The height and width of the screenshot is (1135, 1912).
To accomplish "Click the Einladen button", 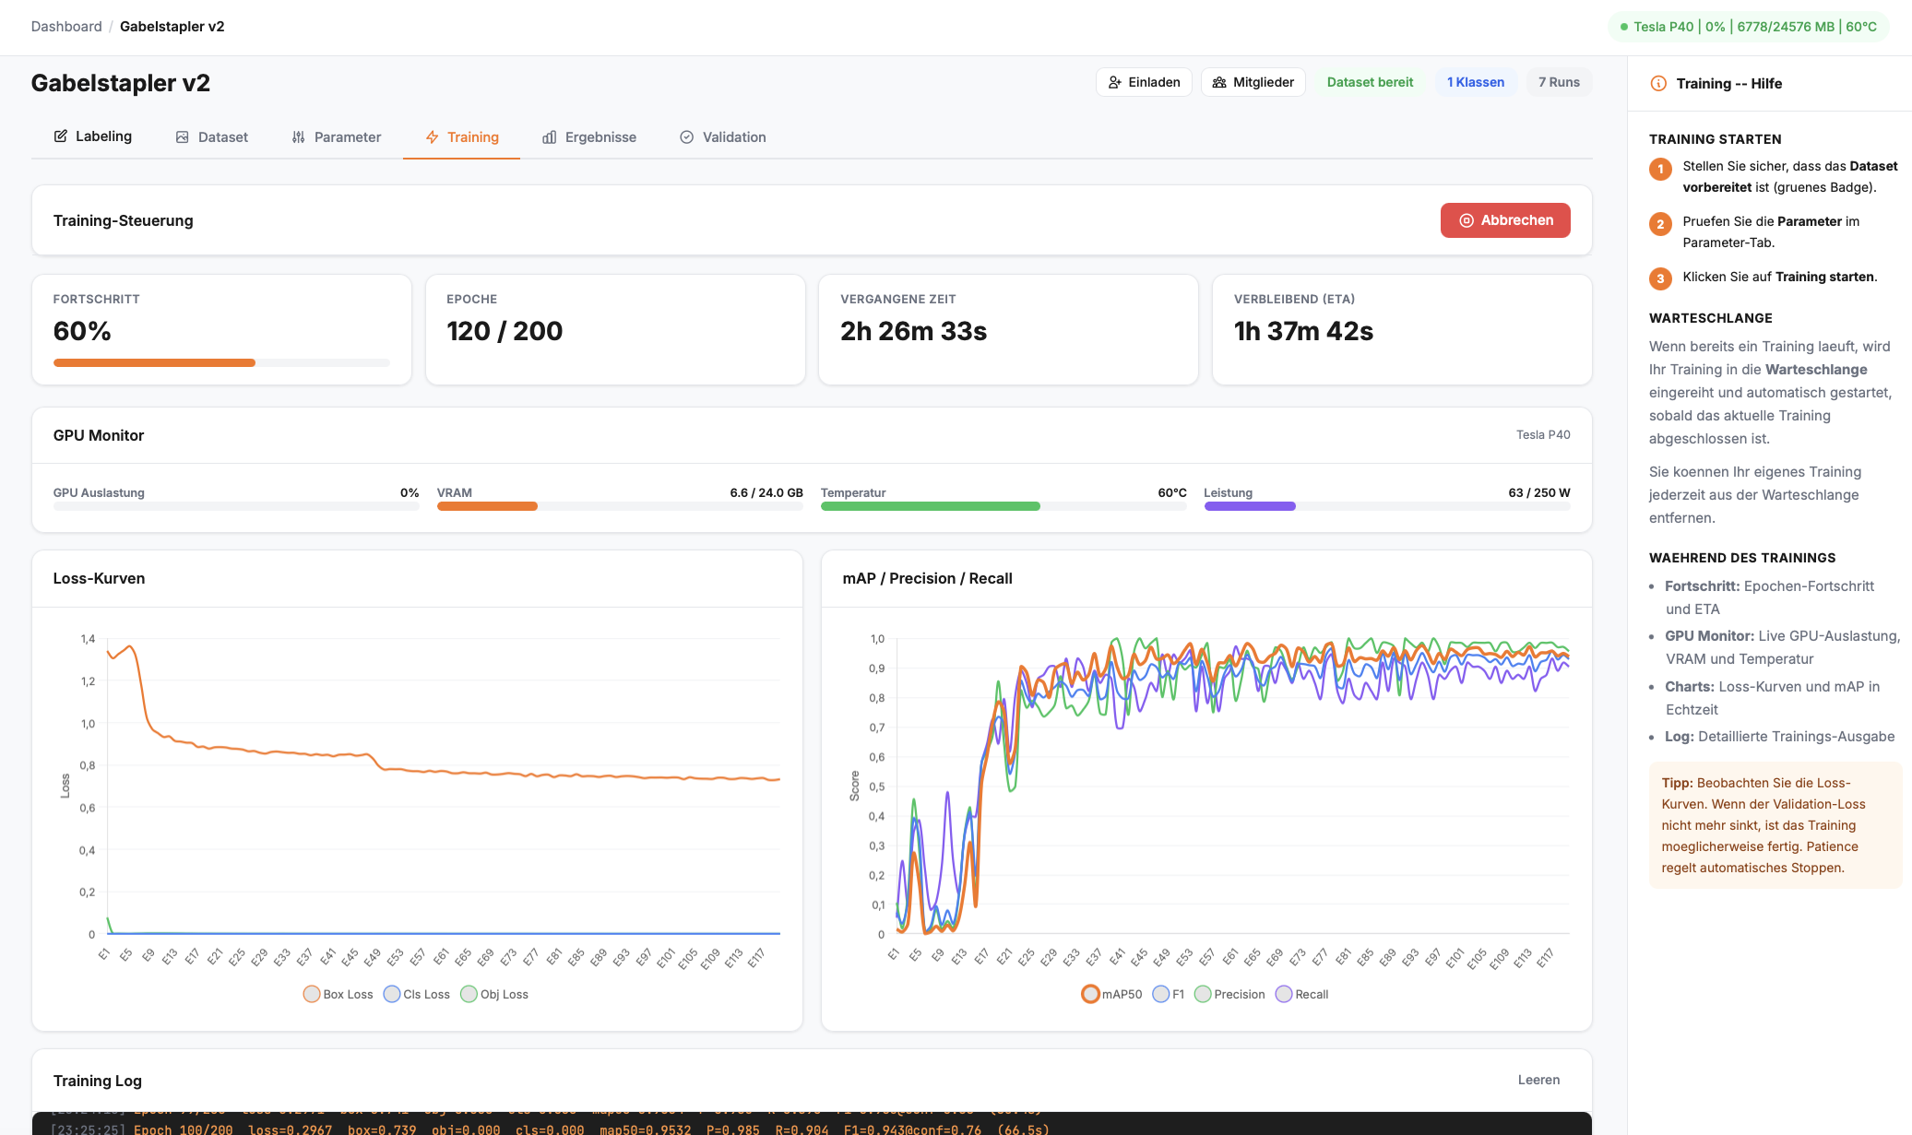I will (1144, 82).
